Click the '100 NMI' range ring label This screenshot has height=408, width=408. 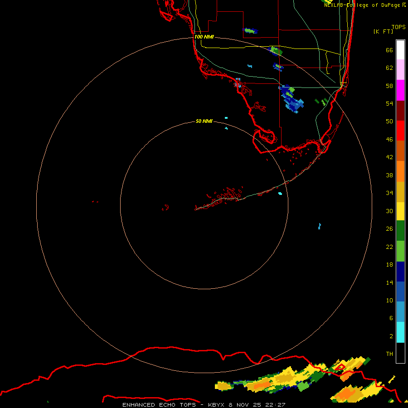point(204,37)
